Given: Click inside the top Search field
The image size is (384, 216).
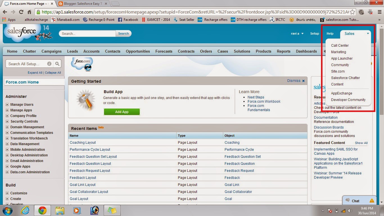Looking at the screenshot, I should click(87, 33).
